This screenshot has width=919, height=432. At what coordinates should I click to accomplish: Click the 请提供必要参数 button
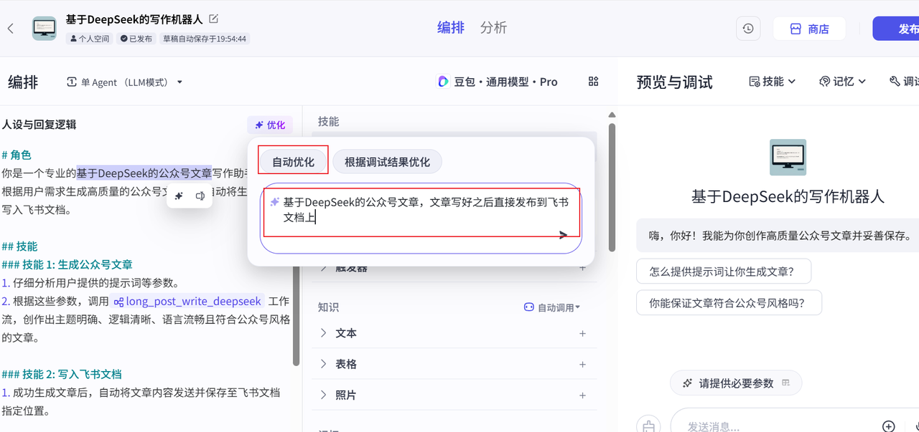tap(736, 383)
